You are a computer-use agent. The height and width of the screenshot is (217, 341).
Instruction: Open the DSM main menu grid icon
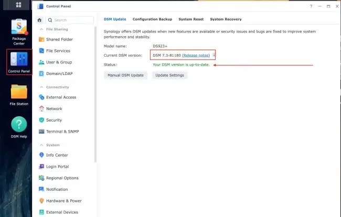pyautogui.click(x=18, y=5)
